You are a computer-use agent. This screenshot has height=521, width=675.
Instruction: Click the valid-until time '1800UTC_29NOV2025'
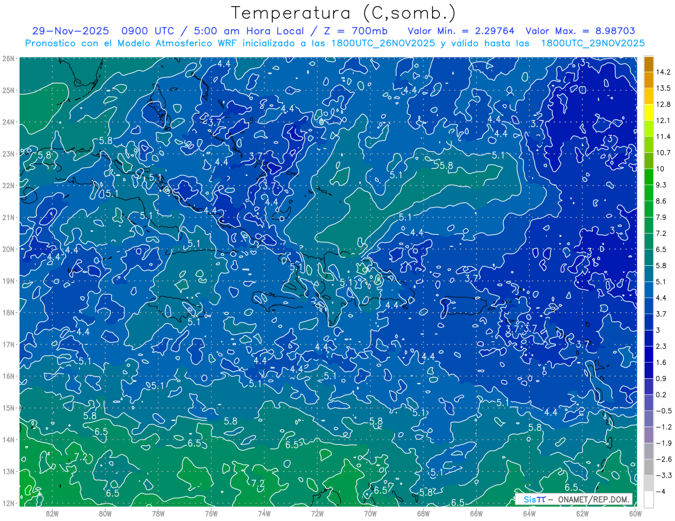click(592, 43)
